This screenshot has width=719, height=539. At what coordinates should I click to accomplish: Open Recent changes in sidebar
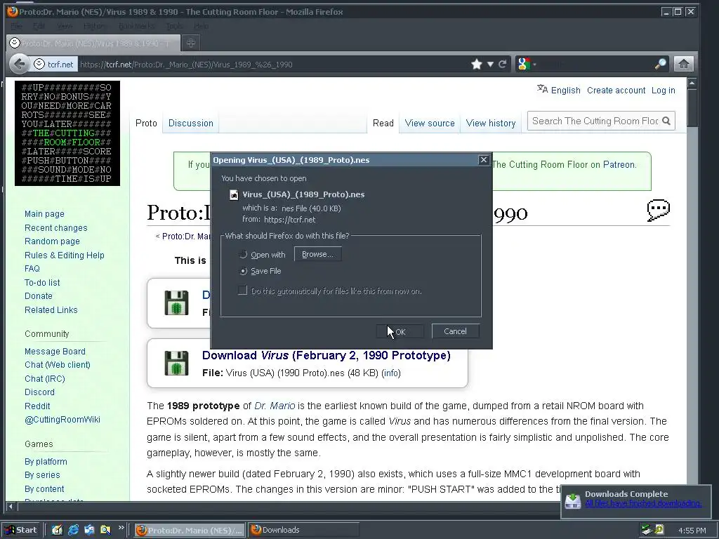[x=56, y=228]
